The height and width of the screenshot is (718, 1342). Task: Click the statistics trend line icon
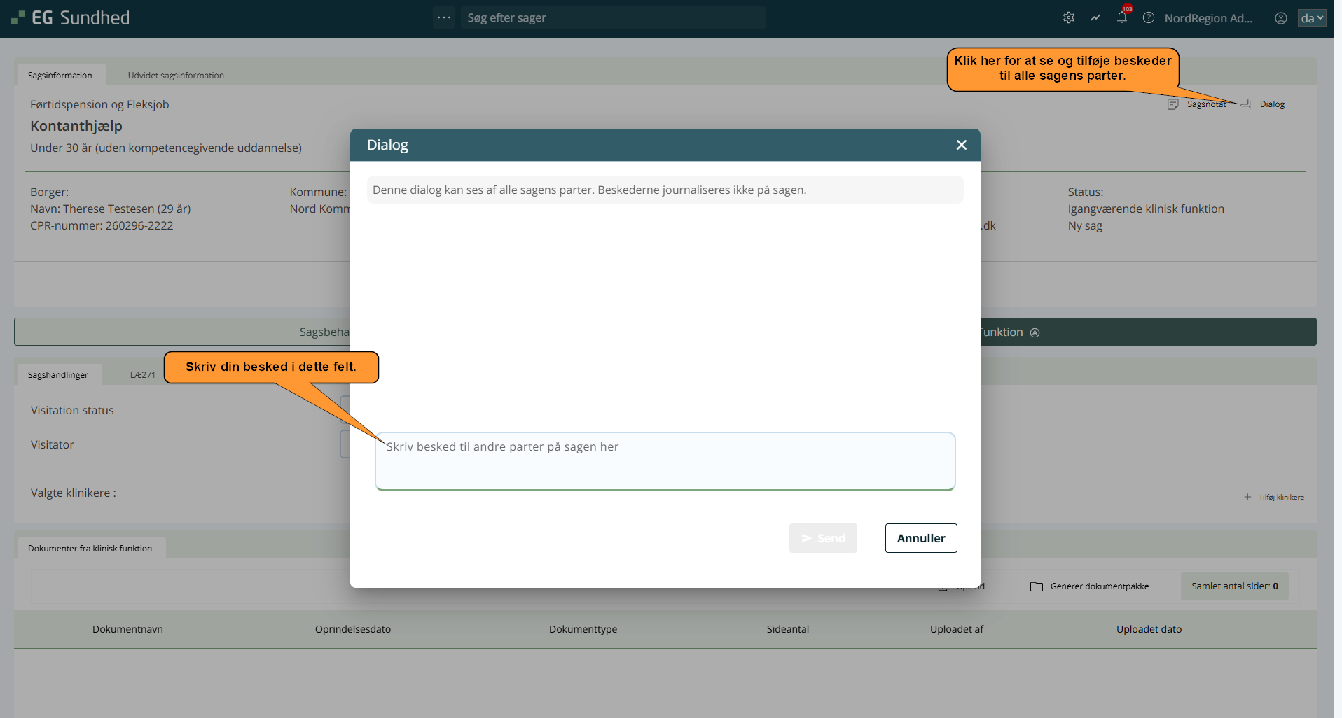[1095, 18]
